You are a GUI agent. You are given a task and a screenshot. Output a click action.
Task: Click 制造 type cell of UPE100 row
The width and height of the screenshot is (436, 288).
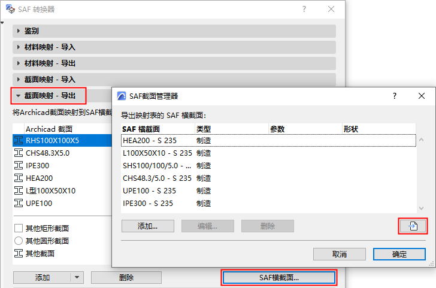[204, 190]
